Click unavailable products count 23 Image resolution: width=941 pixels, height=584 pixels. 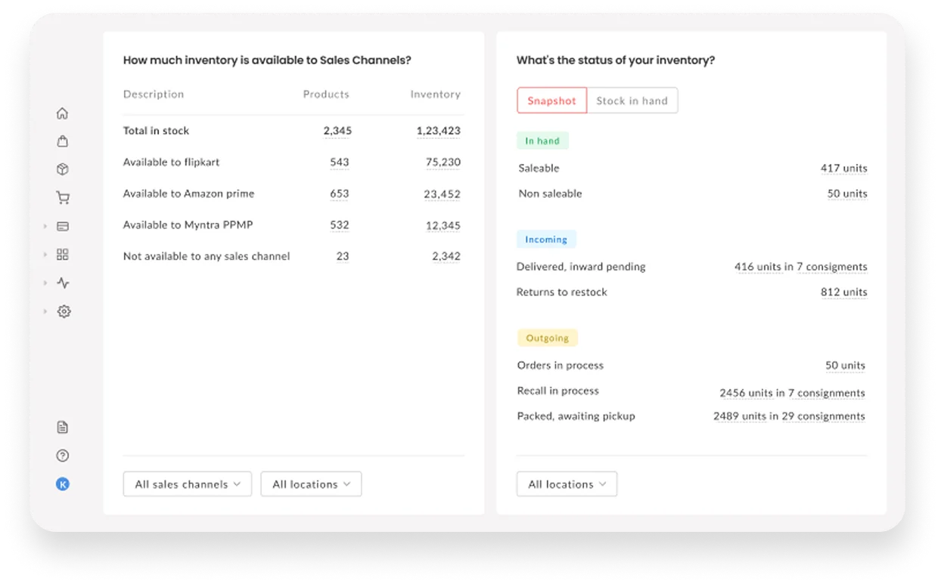[x=343, y=256]
